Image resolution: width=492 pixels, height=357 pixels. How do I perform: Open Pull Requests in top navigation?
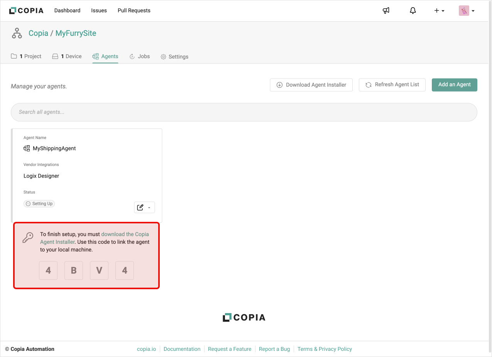coord(134,10)
